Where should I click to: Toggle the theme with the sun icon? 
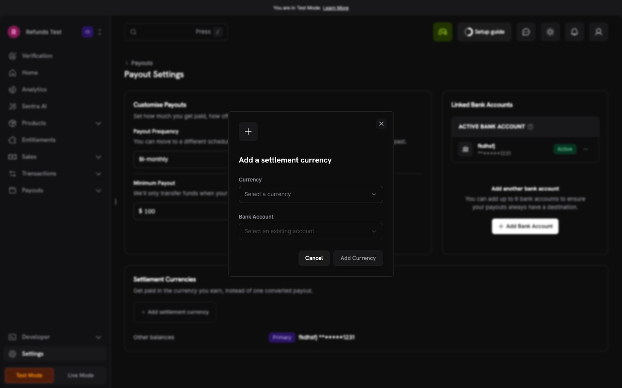coord(550,32)
